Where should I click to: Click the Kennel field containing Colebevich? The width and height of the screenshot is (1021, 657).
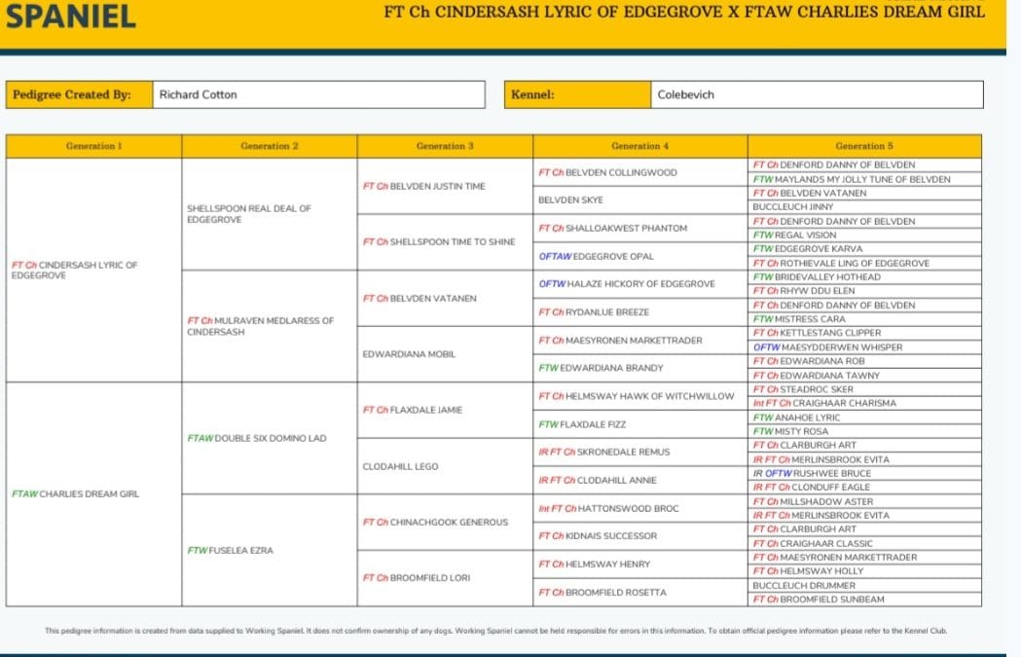[817, 94]
